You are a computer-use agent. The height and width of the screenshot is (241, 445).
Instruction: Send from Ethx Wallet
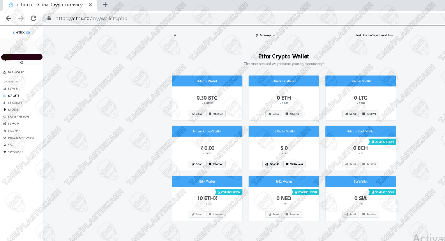[x=197, y=214]
